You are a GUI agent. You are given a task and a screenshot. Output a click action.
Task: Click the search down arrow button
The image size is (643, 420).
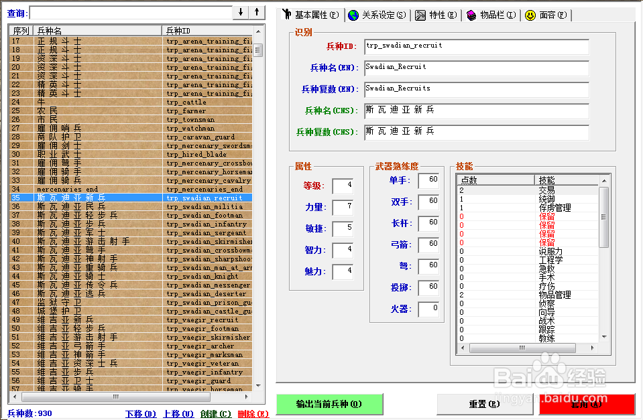tap(241, 12)
